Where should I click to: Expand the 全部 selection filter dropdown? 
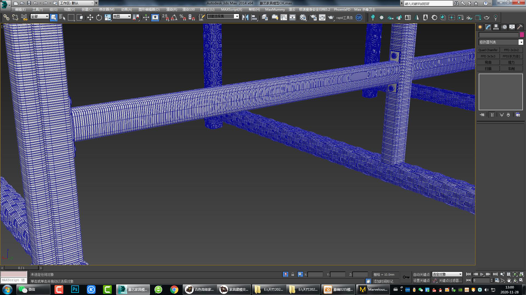click(47, 16)
